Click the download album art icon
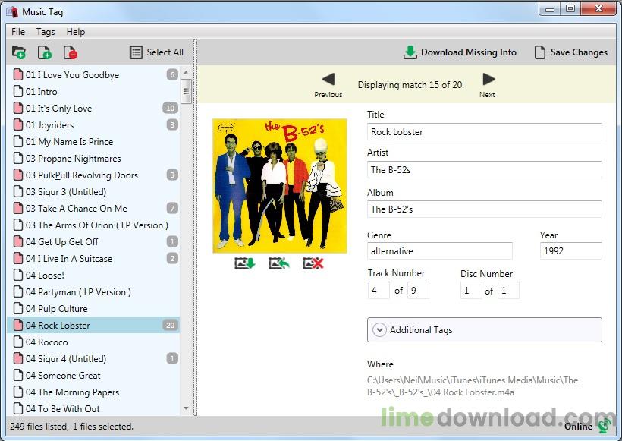The width and height of the screenshot is (622, 441). [x=245, y=263]
